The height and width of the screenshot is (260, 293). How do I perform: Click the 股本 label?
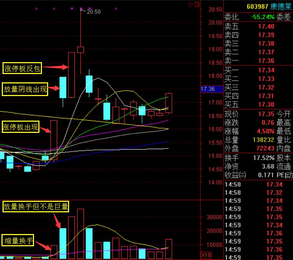click(284, 158)
